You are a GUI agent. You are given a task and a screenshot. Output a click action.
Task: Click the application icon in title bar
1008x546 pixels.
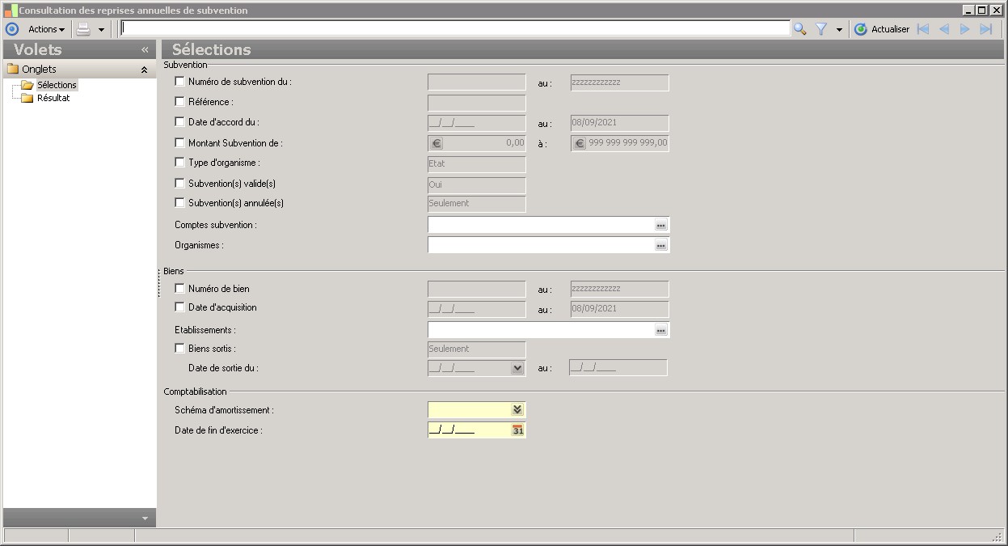click(10, 11)
